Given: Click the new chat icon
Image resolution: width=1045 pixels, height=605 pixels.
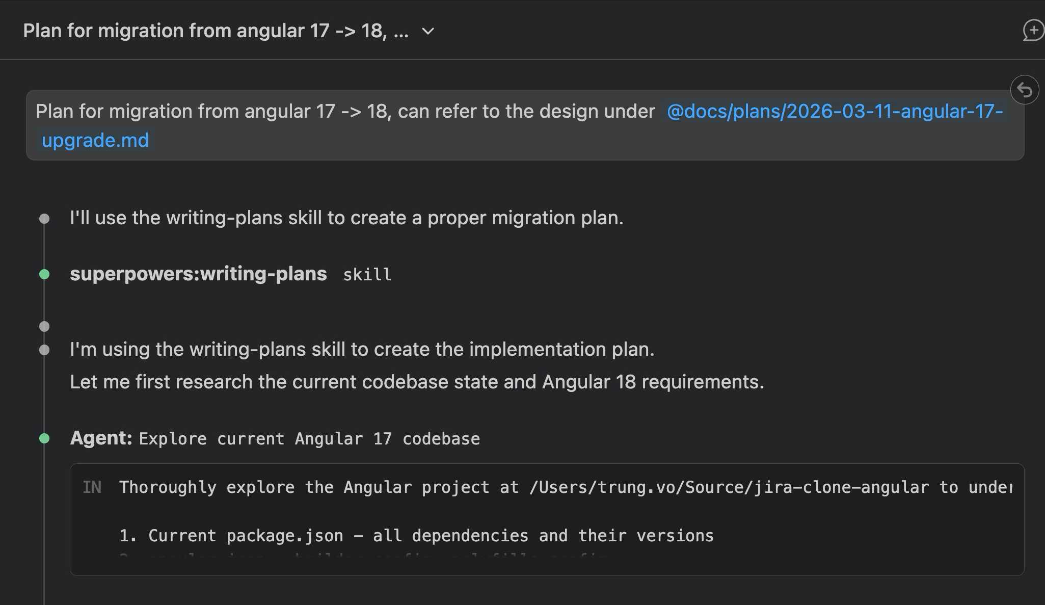Looking at the screenshot, I should coord(1033,31).
